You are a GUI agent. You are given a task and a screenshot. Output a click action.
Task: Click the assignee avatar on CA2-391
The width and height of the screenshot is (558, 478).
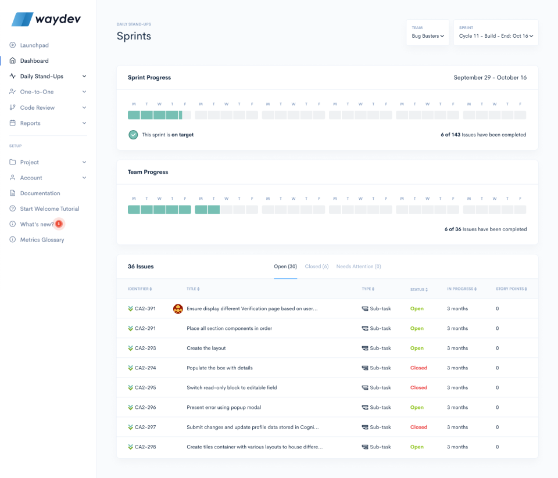pos(178,309)
